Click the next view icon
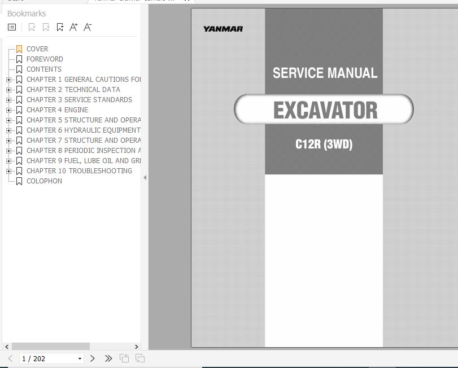458x368 pixels. click(x=140, y=358)
